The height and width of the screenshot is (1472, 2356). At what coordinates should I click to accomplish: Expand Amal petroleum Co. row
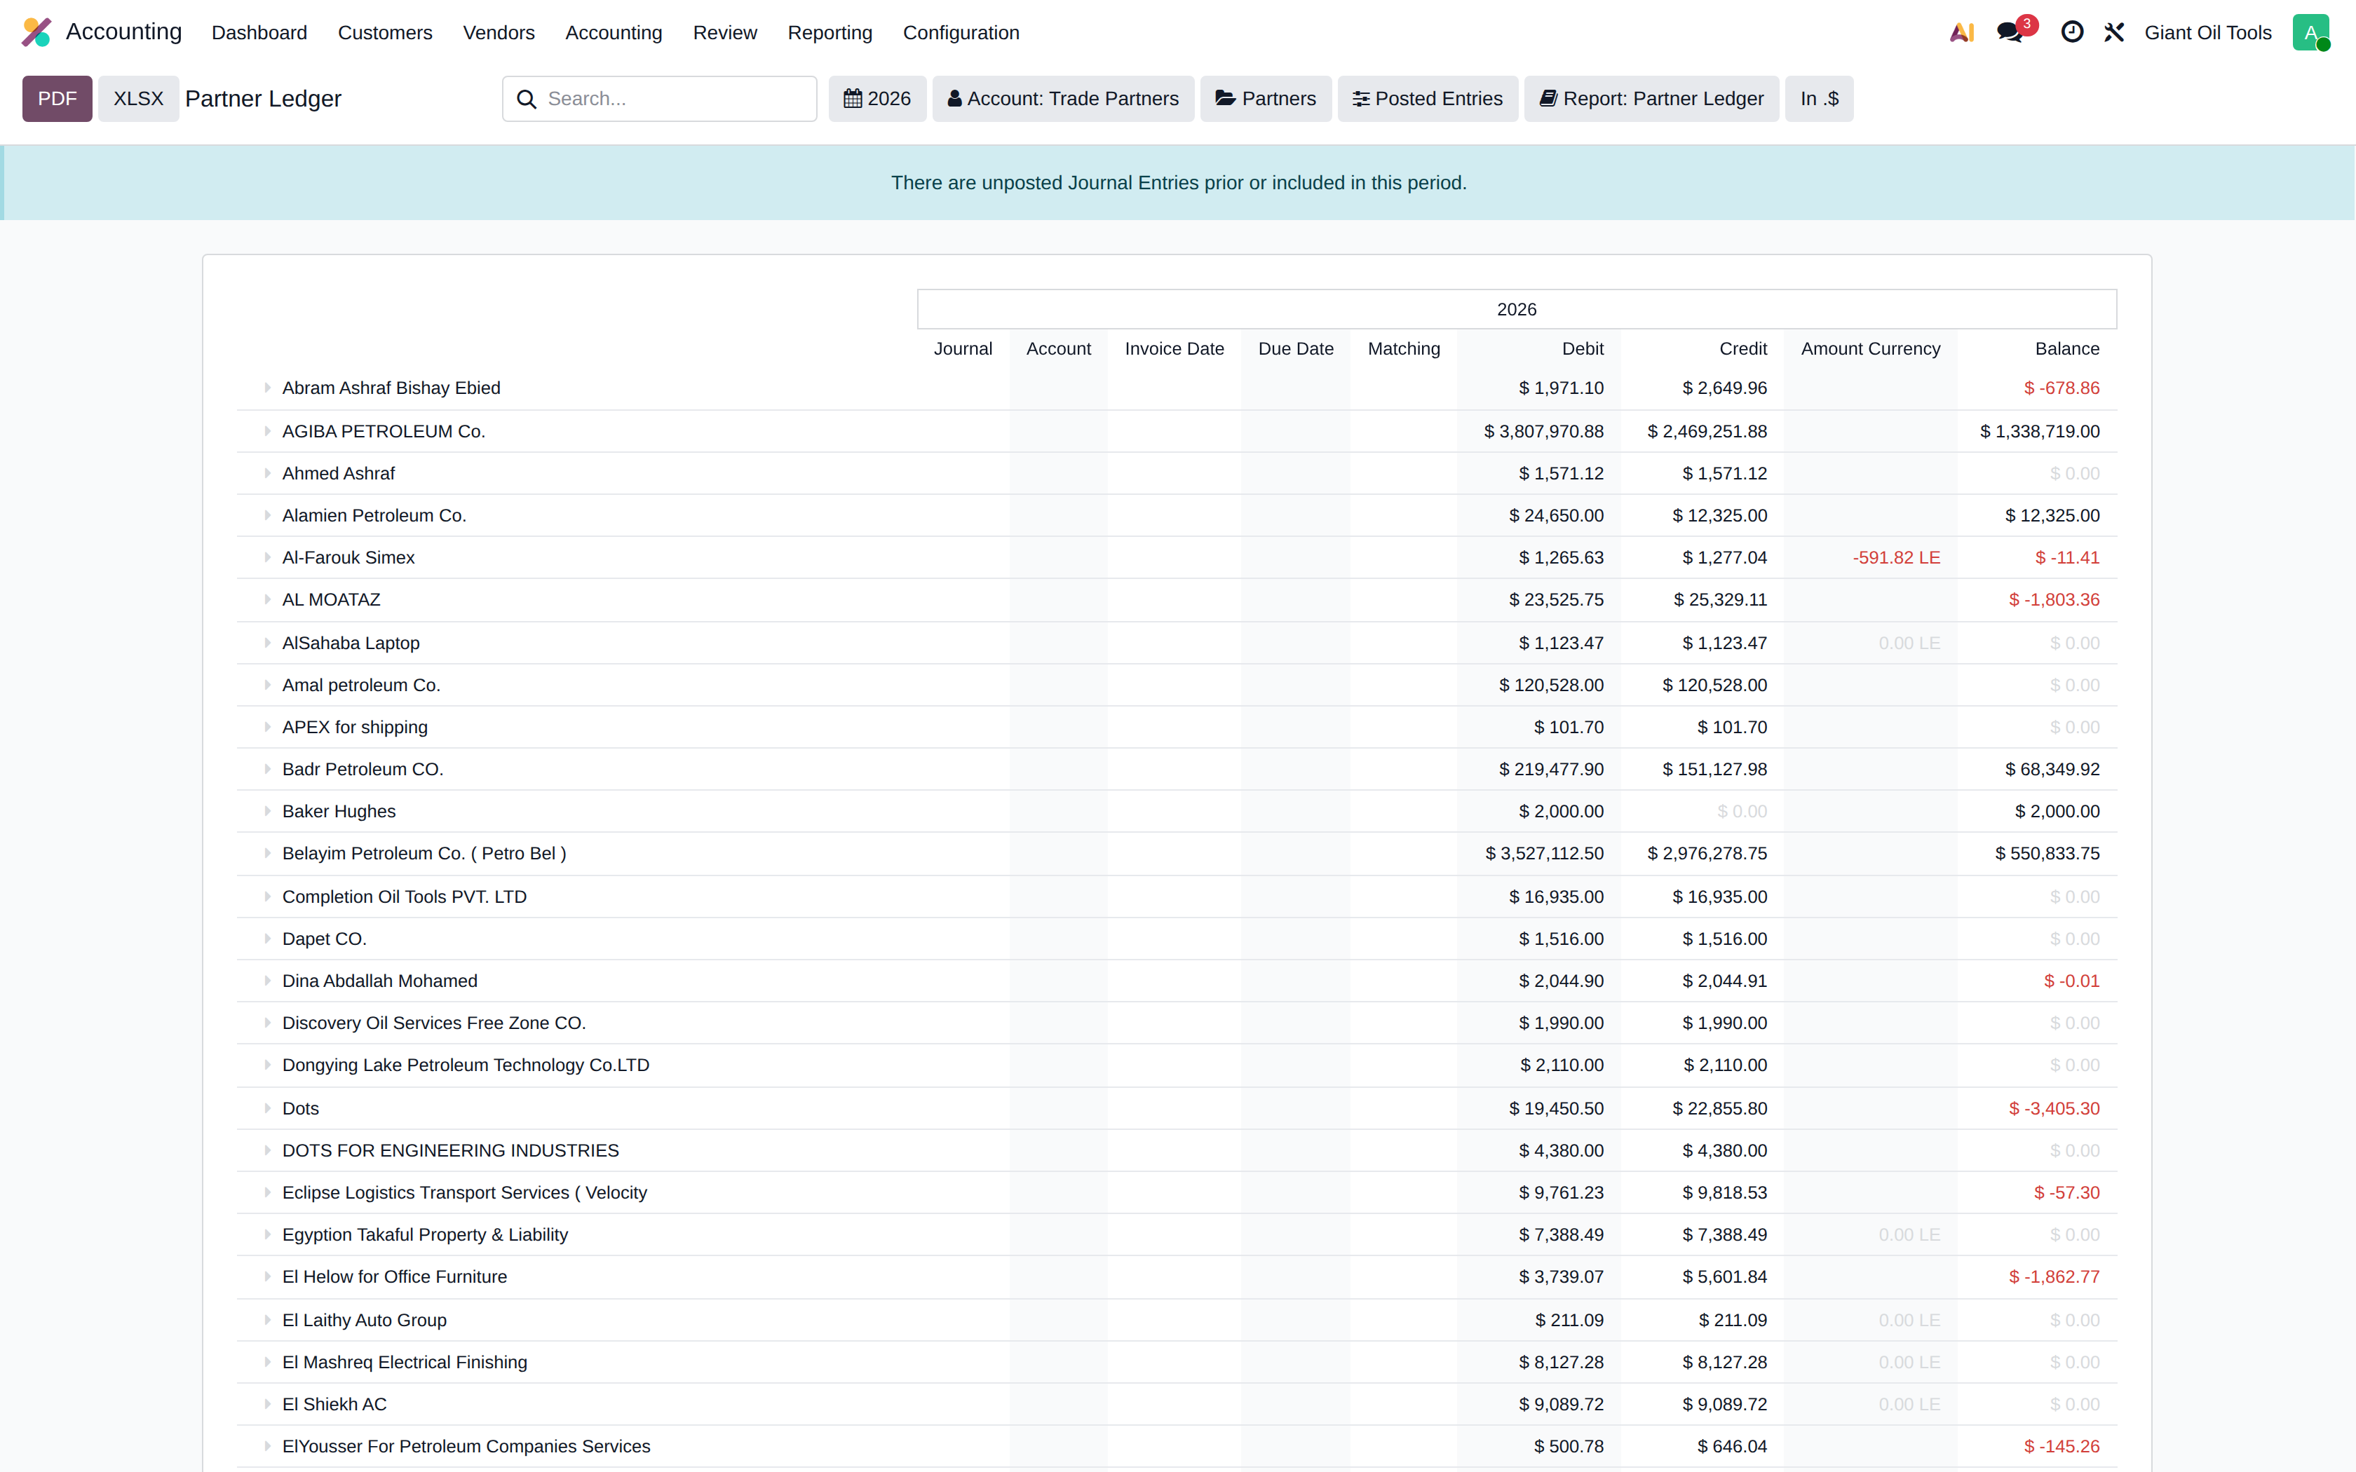click(x=266, y=684)
